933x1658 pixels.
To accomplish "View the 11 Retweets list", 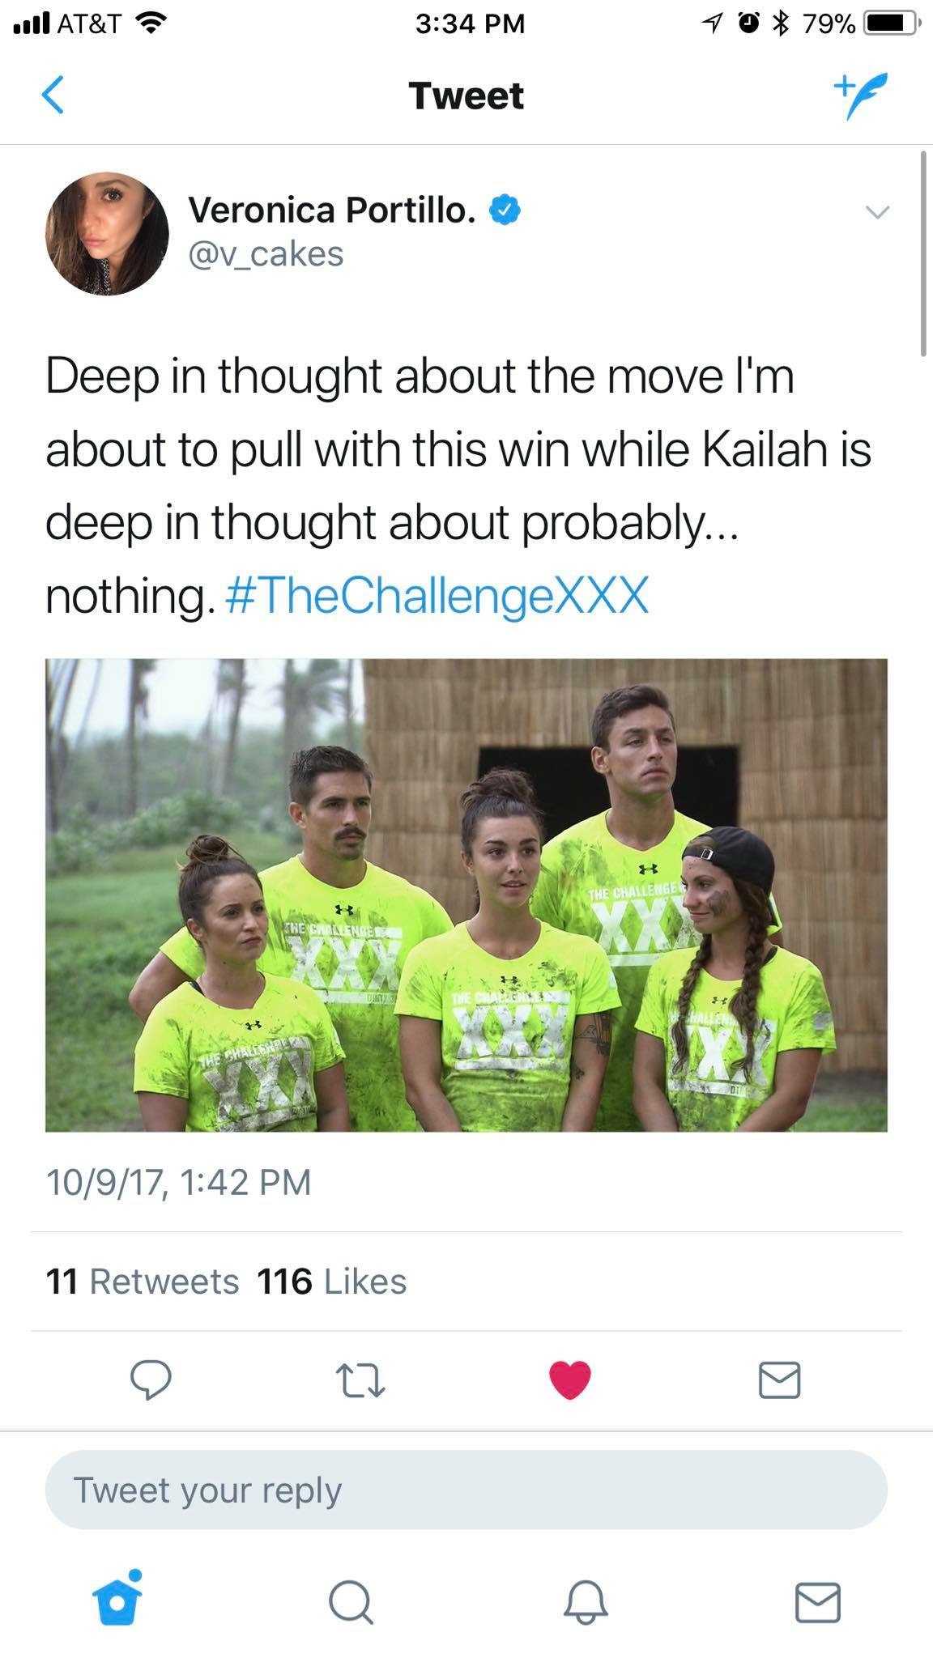I will [x=143, y=1282].
